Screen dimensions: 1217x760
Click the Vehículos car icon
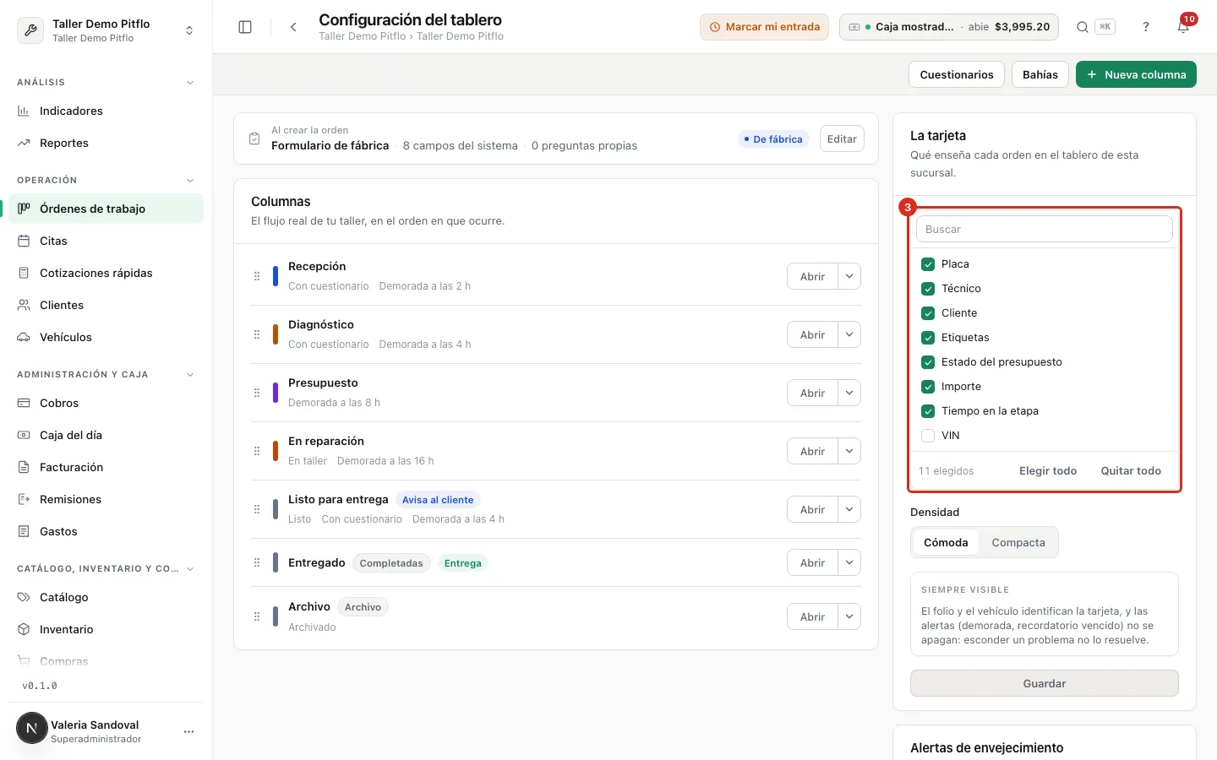click(24, 337)
